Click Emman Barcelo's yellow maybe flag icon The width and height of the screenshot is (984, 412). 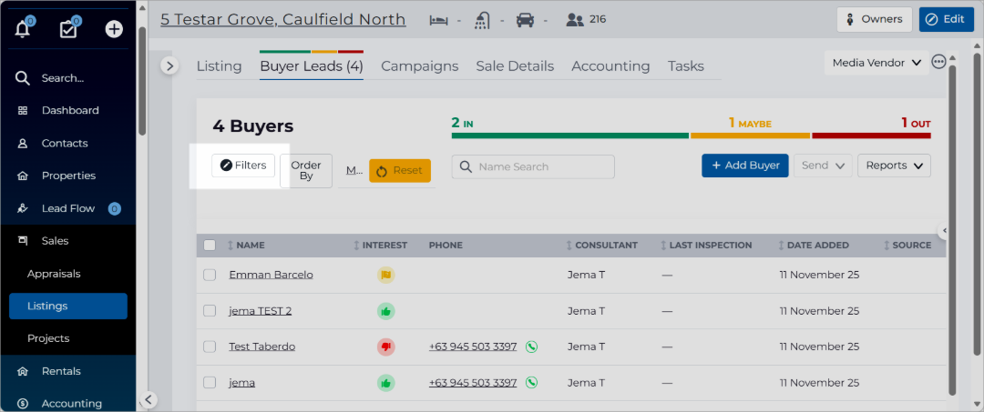[x=385, y=275]
